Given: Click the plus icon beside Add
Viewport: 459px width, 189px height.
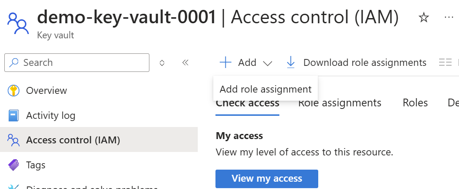Looking at the screenshot, I should point(225,62).
